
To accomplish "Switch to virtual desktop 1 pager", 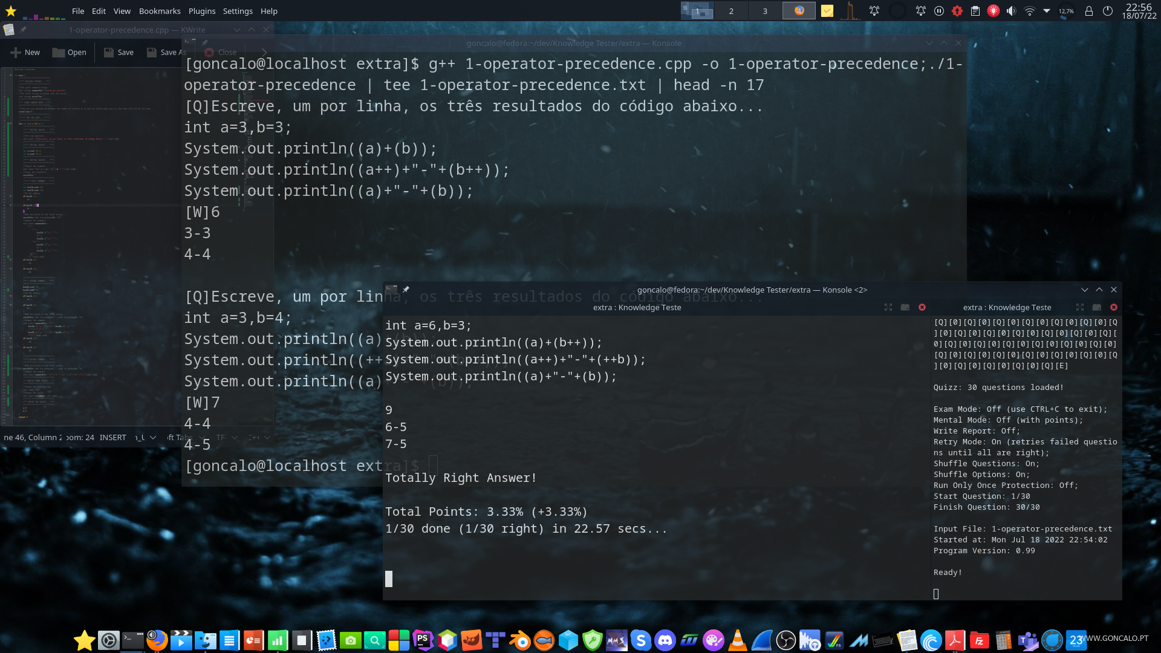I will point(697,11).
